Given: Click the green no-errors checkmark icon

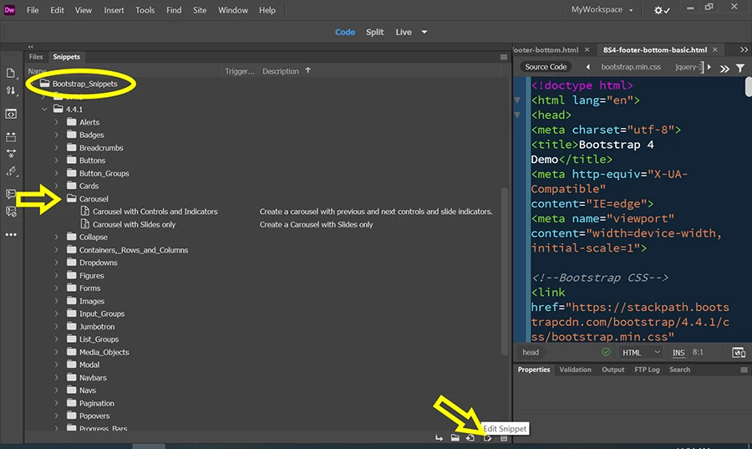Looking at the screenshot, I should pos(607,352).
